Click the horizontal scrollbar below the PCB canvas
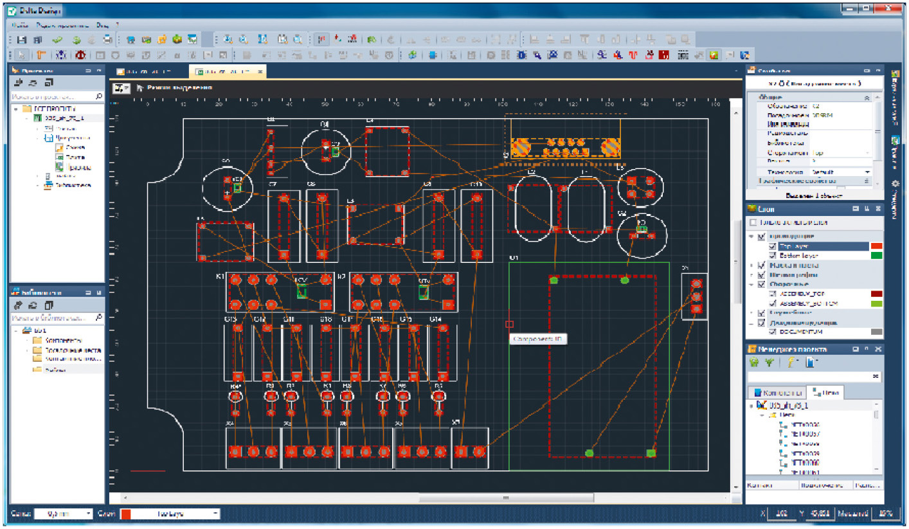The width and height of the screenshot is (909, 529). click(x=507, y=498)
